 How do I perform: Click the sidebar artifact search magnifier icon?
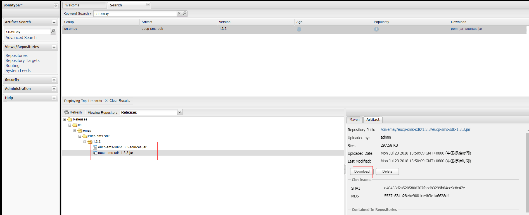pos(53,31)
